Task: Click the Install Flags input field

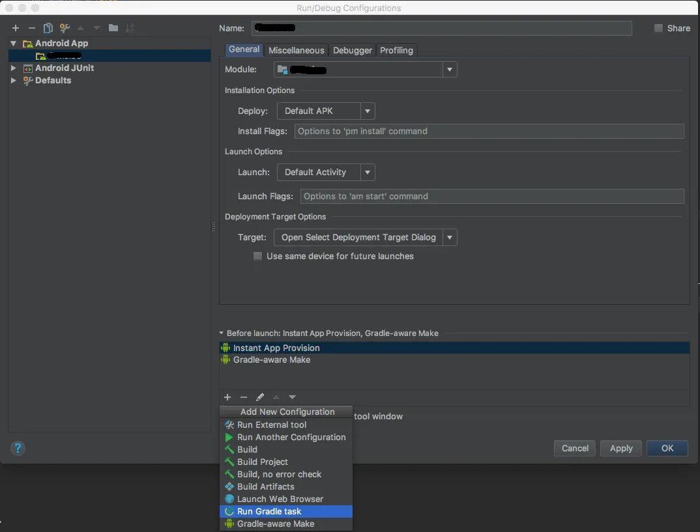Action: [489, 131]
